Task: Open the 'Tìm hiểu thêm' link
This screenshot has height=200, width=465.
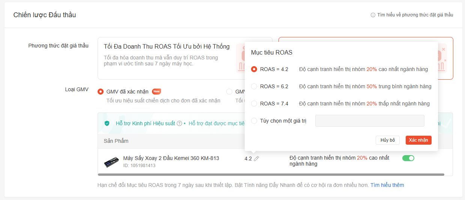Action: [387, 185]
